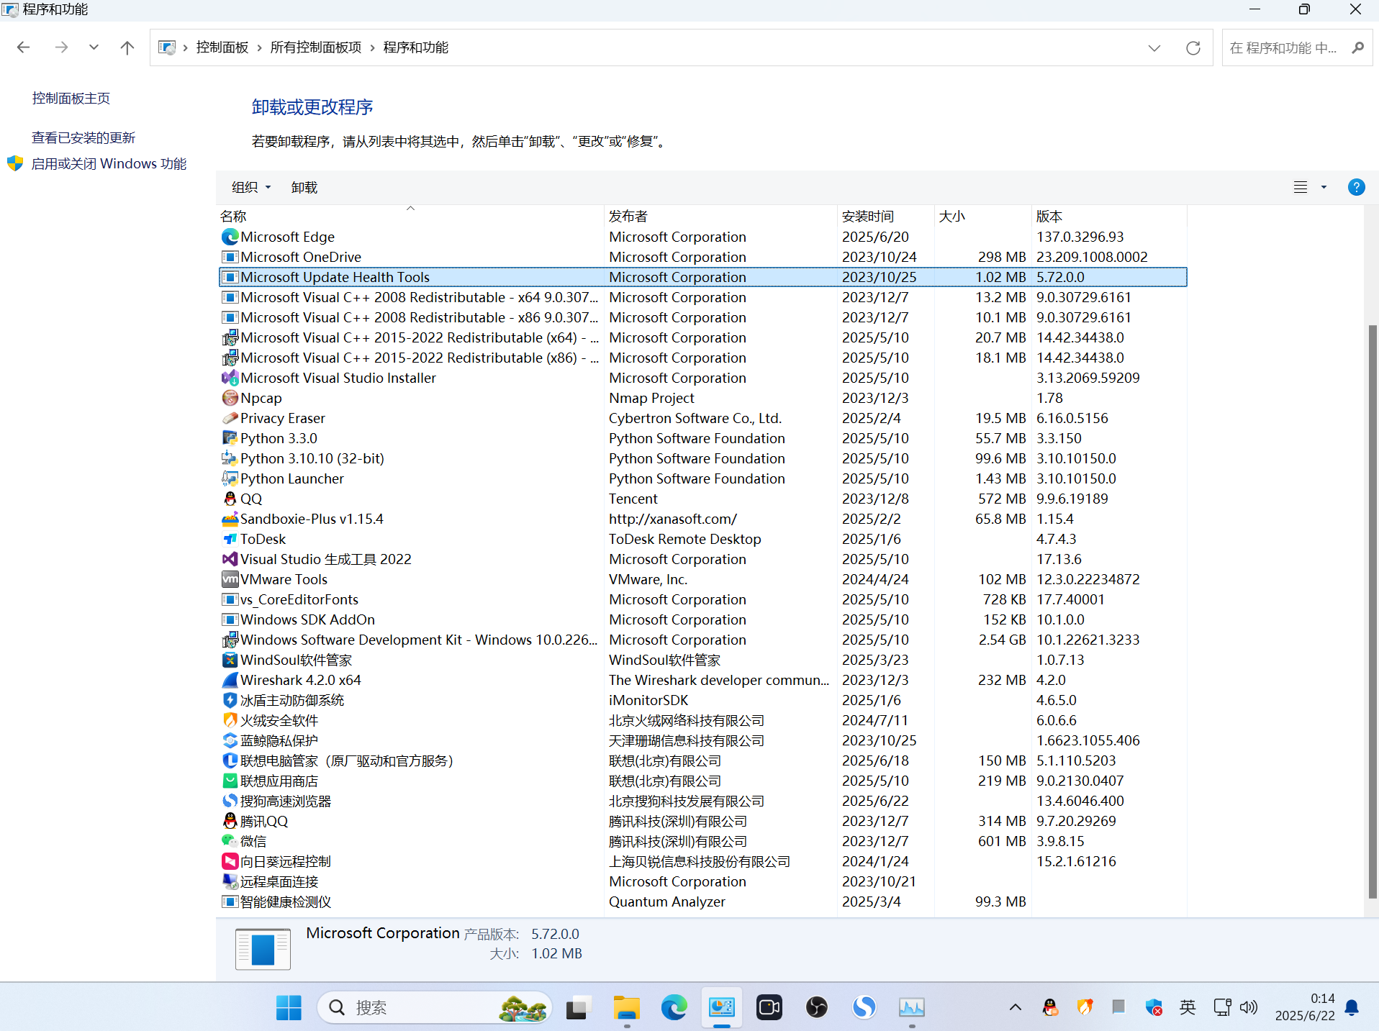Click 所有控制面板项 breadcrumb segment
Viewport: 1379px width, 1031px height.
click(316, 47)
